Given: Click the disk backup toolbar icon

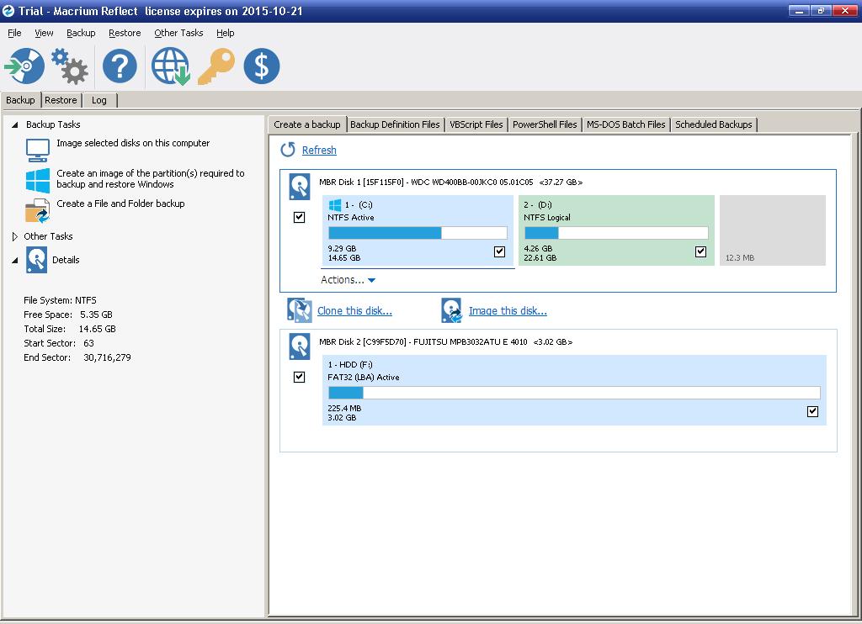Looking at the screenshot, I should [x=24, y=66].
